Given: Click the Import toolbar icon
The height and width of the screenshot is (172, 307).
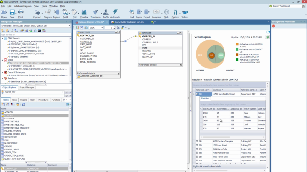Looking at the screenshot, I should (139, 14).
